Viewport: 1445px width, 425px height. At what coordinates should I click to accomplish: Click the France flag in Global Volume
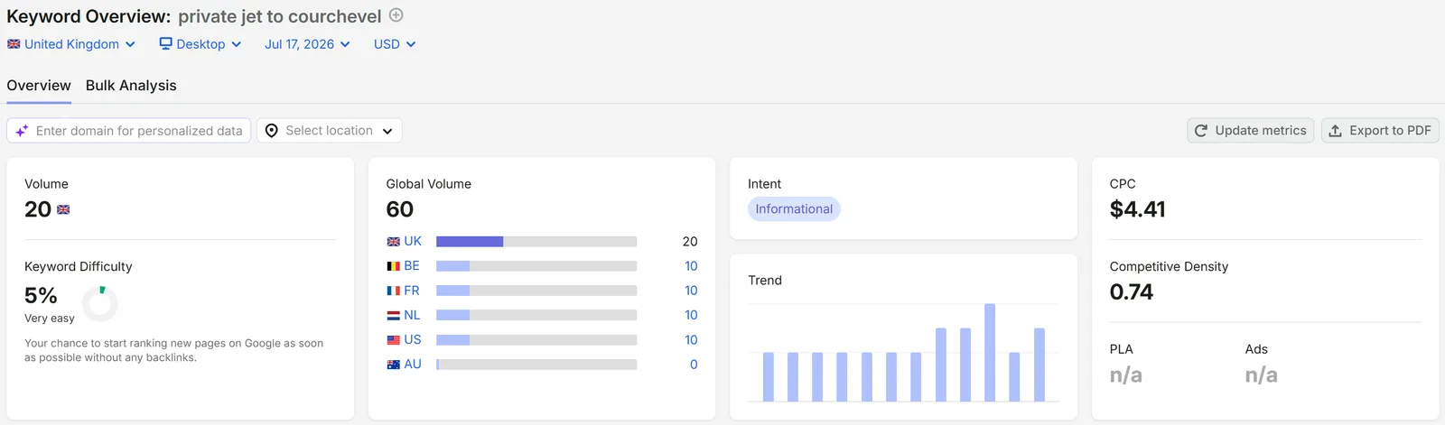pos(394,291)
